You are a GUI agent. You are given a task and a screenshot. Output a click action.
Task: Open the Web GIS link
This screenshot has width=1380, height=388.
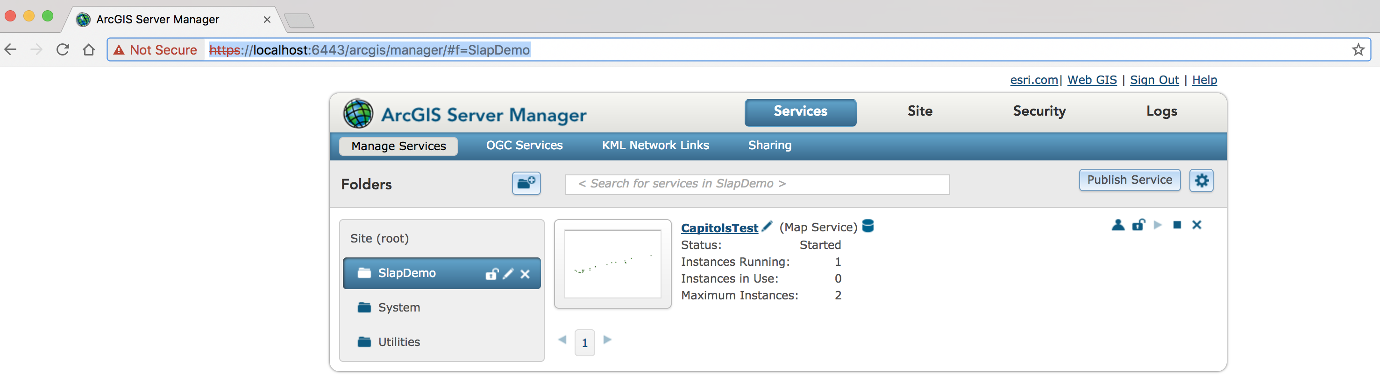tap(1092, 80)
